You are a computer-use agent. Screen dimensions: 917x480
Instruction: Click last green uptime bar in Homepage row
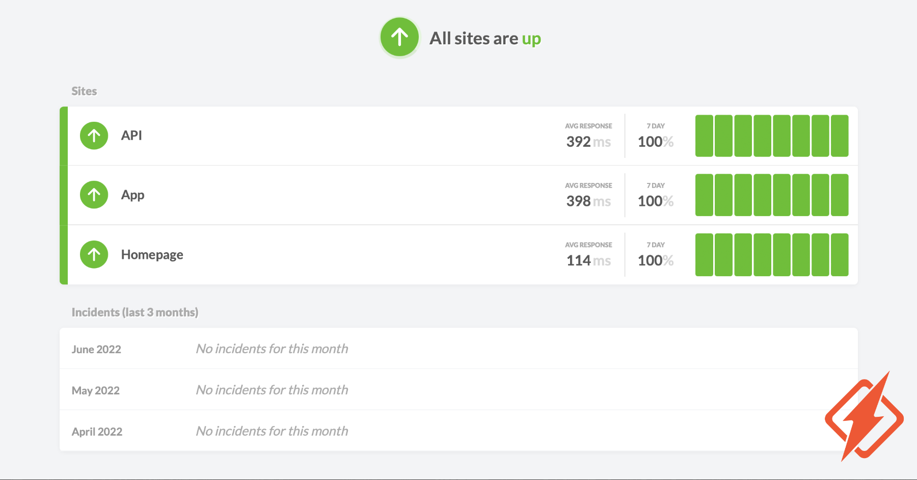pos(840,255)
